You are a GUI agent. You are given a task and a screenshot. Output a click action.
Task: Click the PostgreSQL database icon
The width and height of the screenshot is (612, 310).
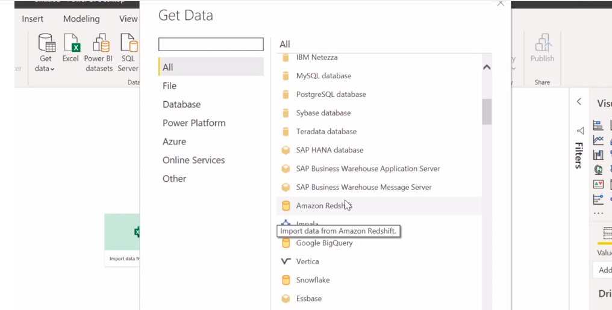point(286,95)
